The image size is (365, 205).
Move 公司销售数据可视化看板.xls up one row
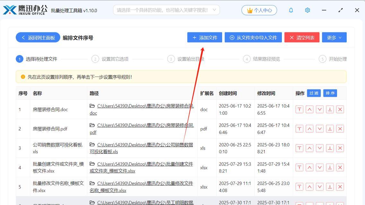(309, 148)
